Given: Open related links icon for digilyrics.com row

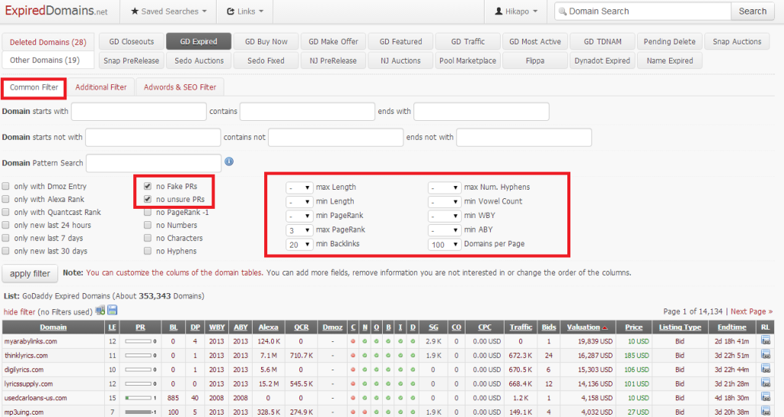Looking at the screenshot, I should coord(766,369).
